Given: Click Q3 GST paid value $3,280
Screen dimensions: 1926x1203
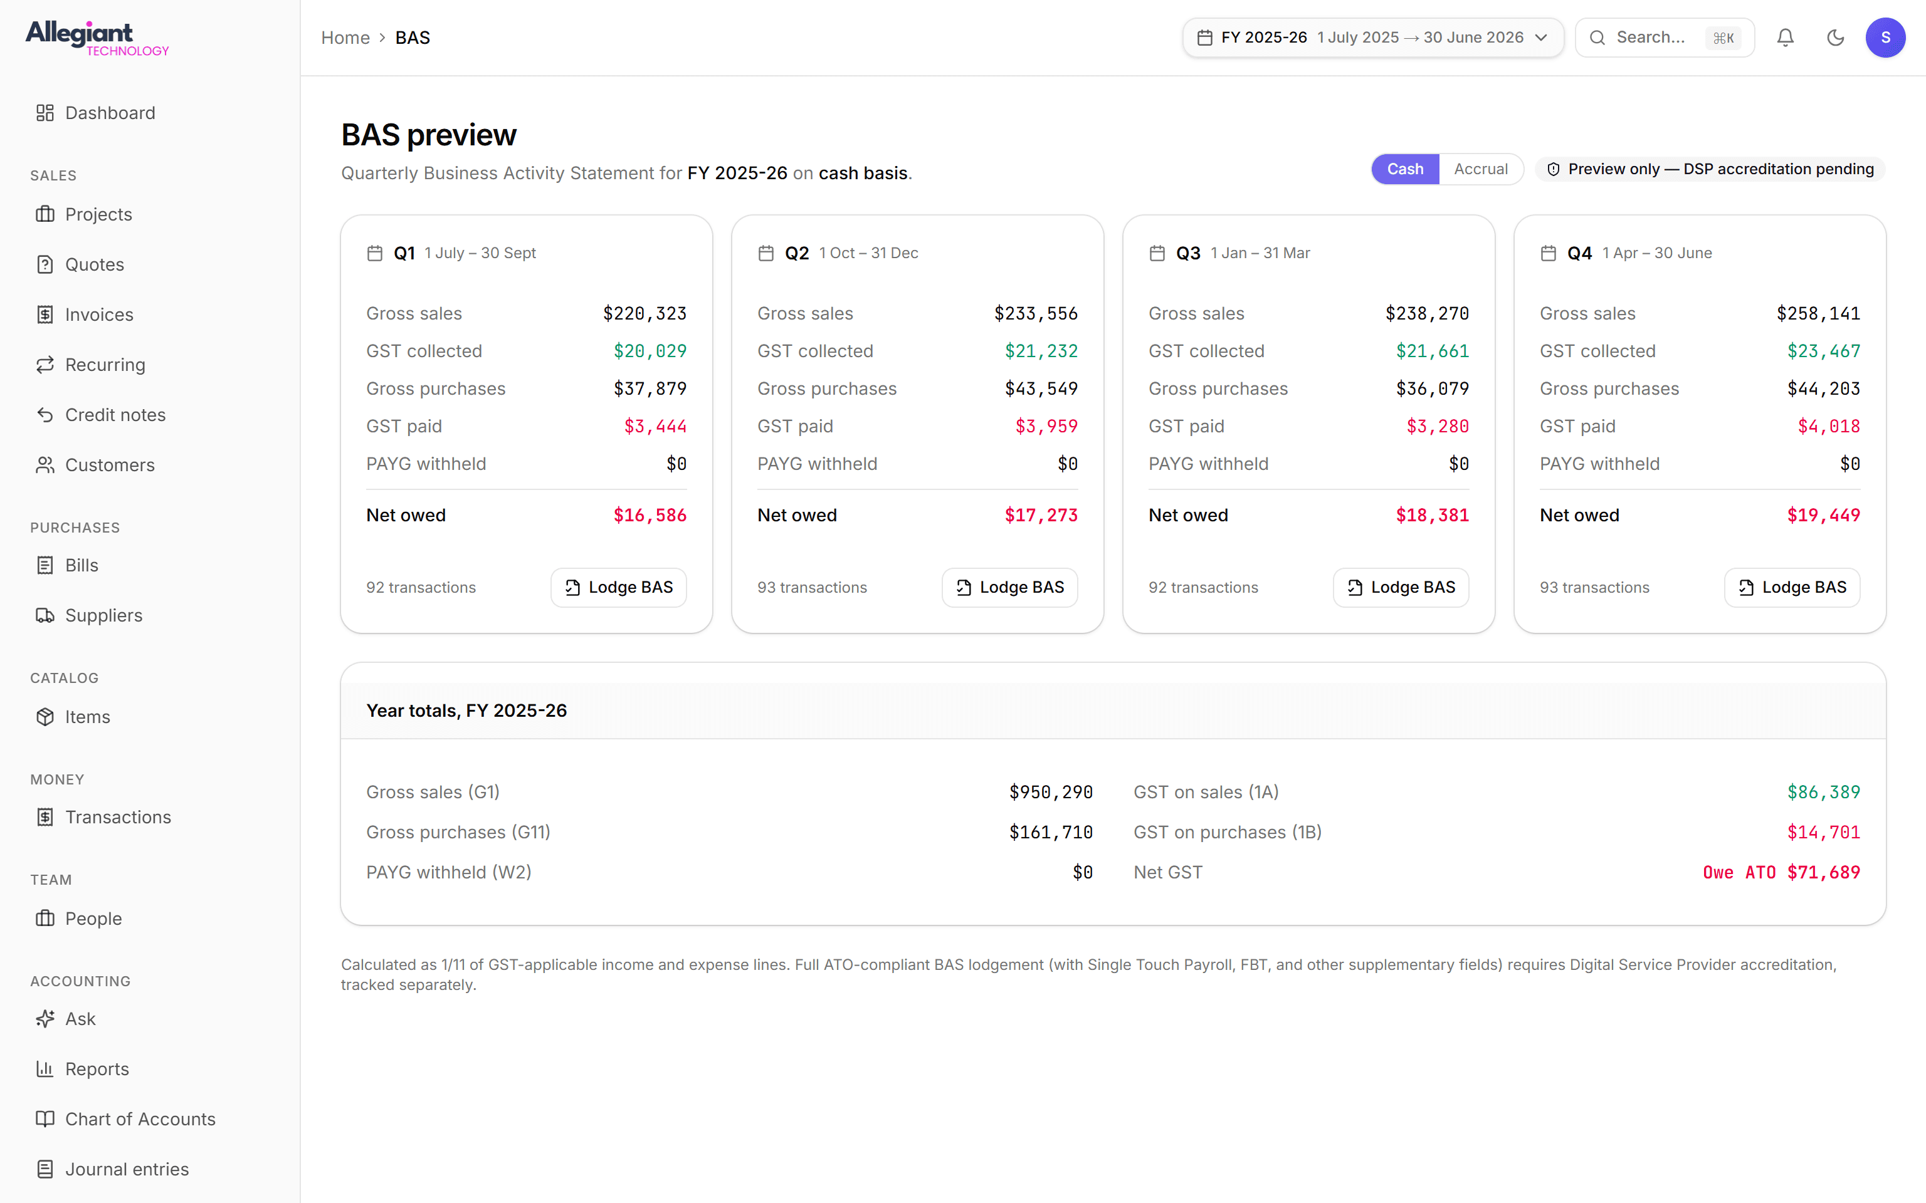Looking at the screenshot, I should coord(1438,427).
